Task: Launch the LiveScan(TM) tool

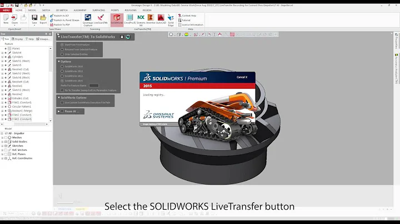Action: 101,19
